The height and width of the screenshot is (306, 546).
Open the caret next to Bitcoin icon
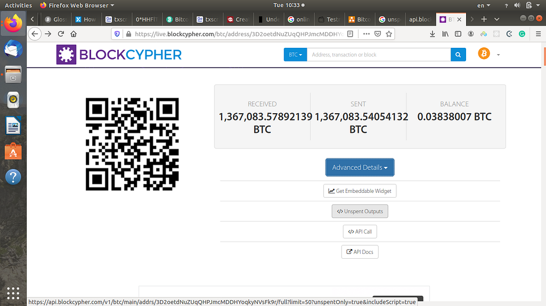click(x=498, y=54)
